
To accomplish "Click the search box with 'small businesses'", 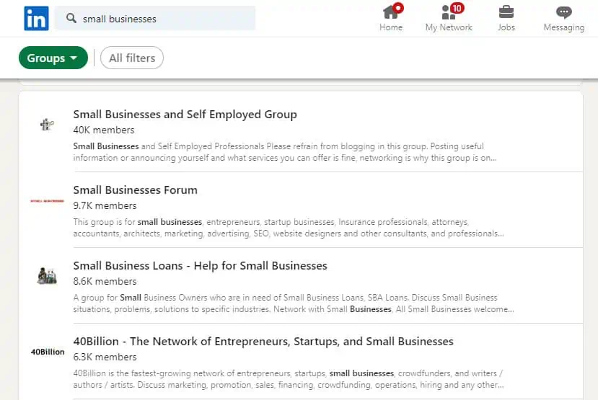I will (166, 19).
